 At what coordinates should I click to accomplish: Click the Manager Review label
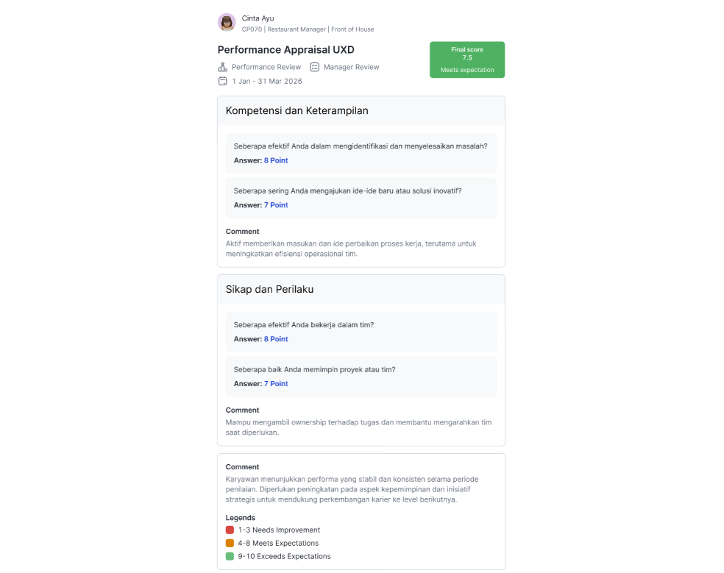[352, 67]
